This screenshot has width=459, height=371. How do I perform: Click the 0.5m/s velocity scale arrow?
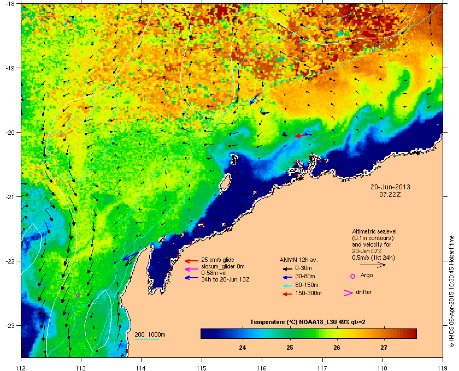[x=373, y=265]
